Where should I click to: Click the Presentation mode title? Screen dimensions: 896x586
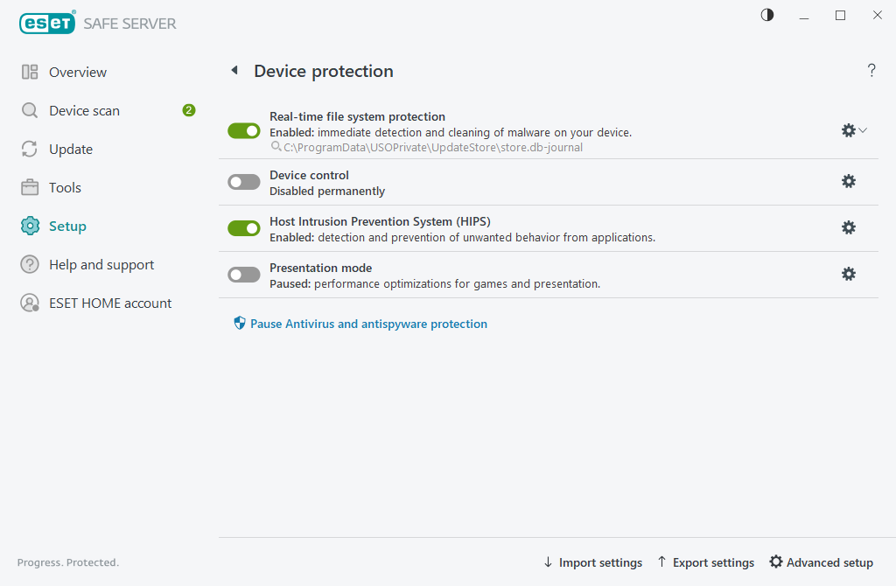(320, 268)
